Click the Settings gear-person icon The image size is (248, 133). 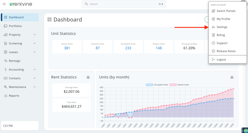pyautogui.click(x=213, y=27)
